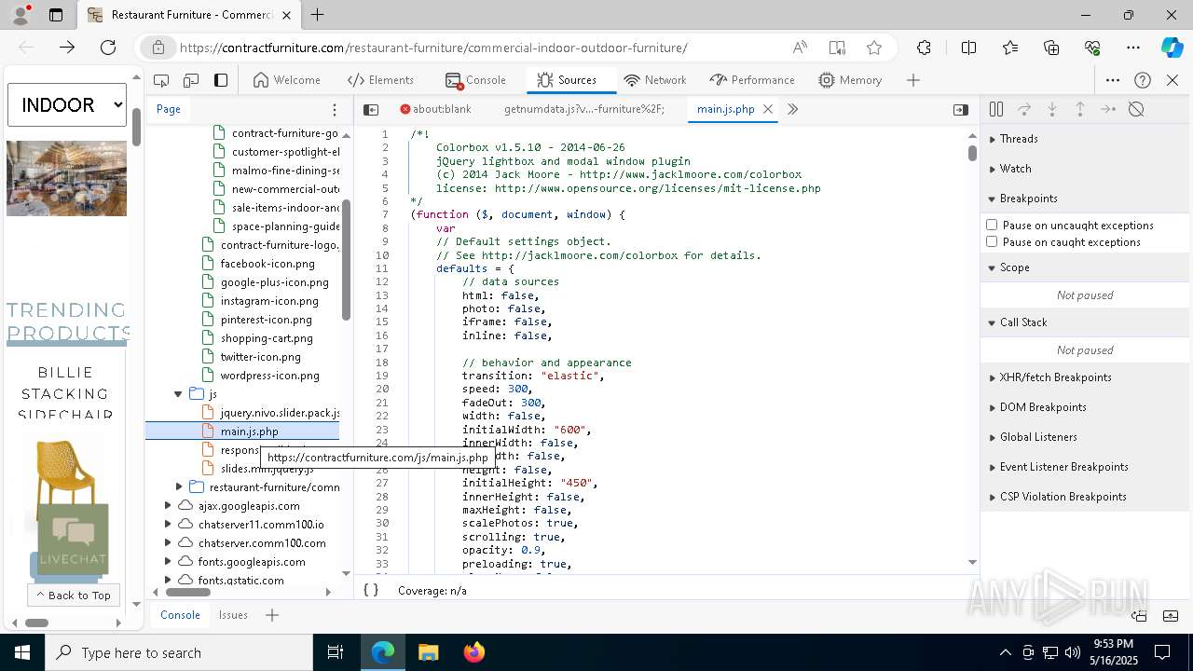
Task: Click the step icon in debugger
Action: 1108,109
